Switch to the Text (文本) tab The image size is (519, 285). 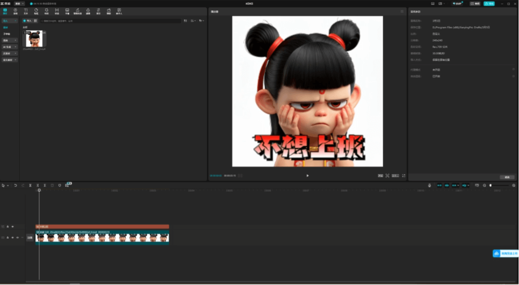coord(26,11)
